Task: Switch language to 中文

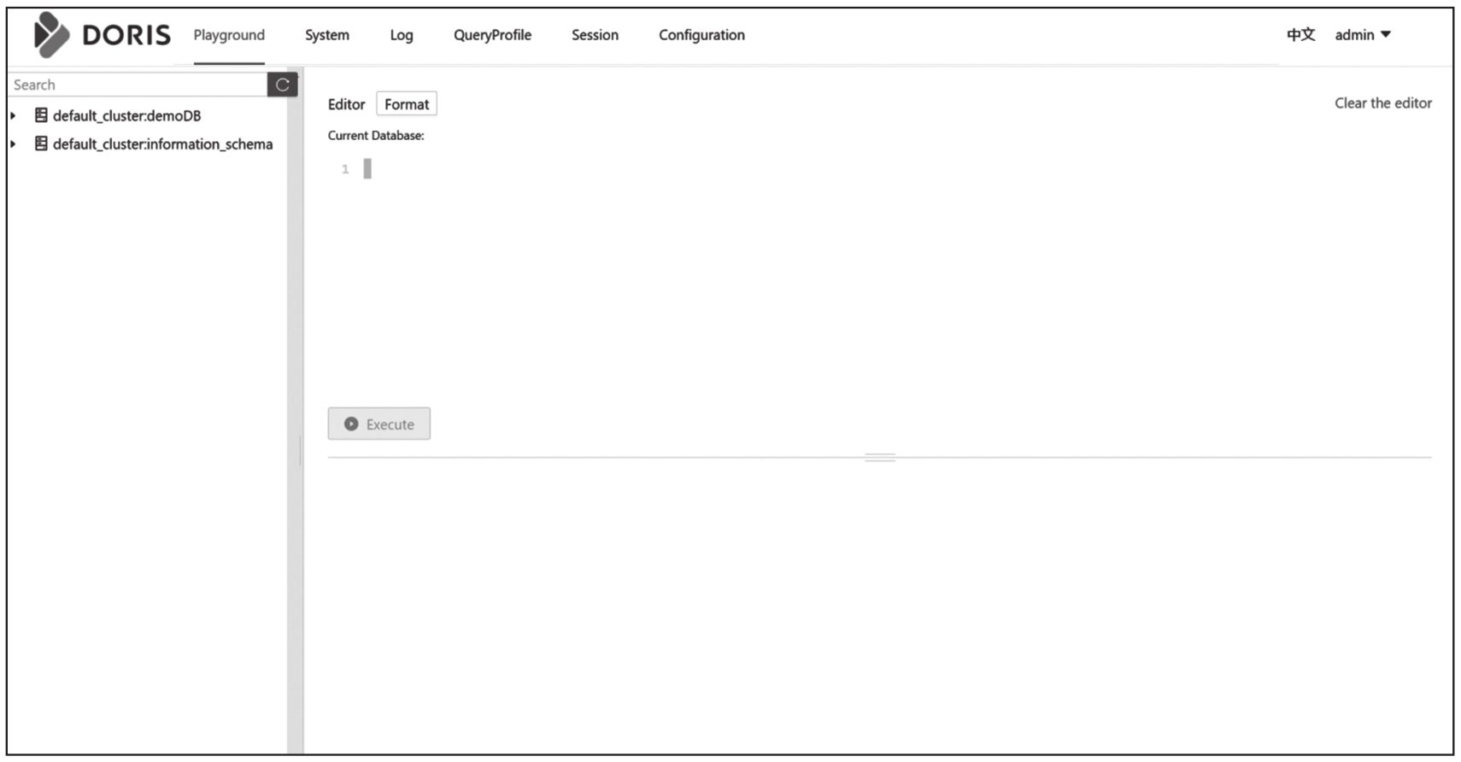Action: (1300, 35)
